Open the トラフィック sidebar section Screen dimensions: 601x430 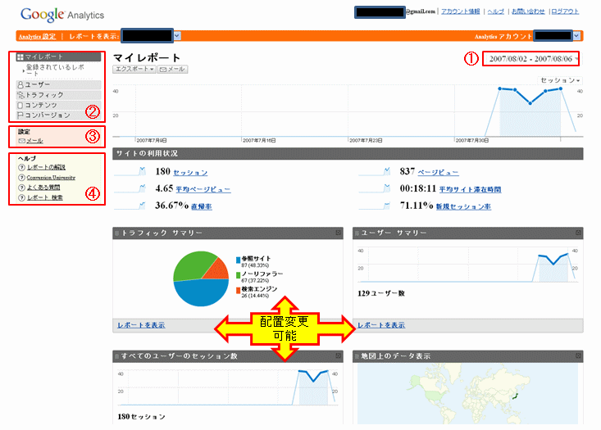click(58, 94)
